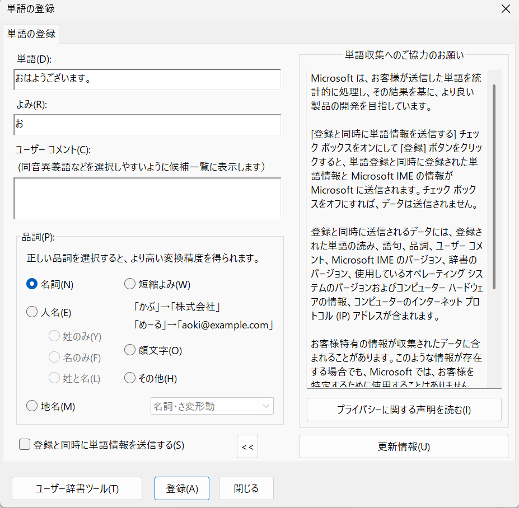The height and width of the screenshot is (508, 519).
Task: Open プライバシーに関する声明を読む(I) button
Action: (404, 410)
